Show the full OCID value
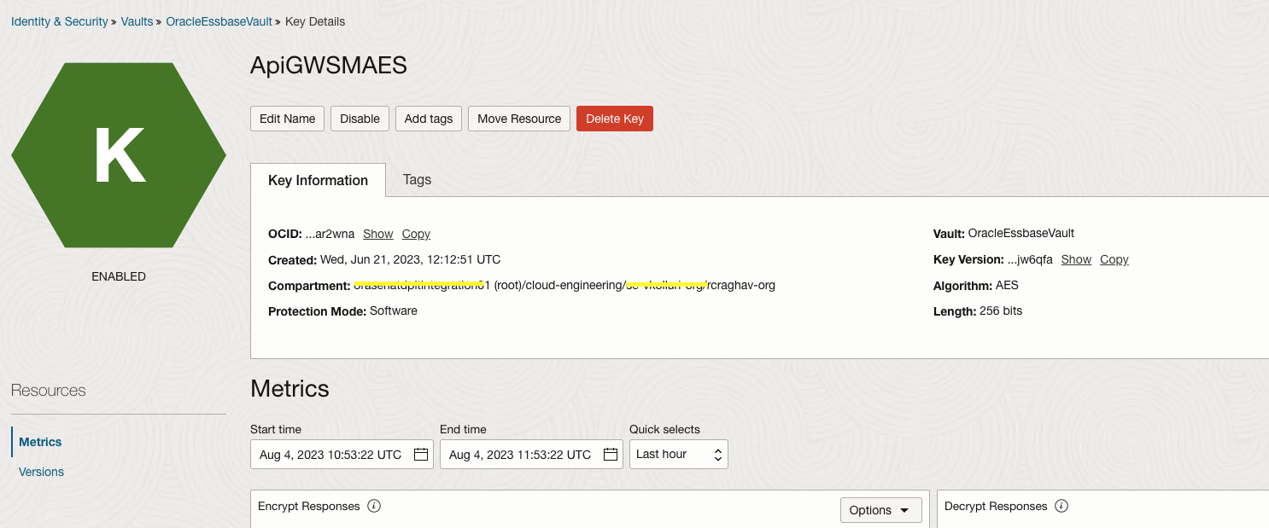This screenshot has width=1269, height=528. click(377, 234)
